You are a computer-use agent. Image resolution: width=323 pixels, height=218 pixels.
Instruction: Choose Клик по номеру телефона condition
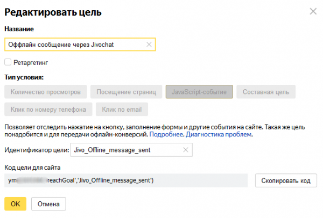(x=48, y=110)
